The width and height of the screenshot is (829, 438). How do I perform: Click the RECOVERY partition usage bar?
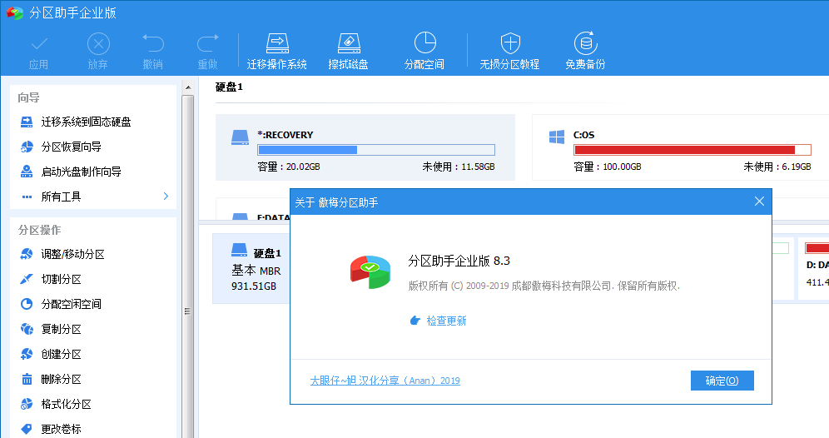376,150
